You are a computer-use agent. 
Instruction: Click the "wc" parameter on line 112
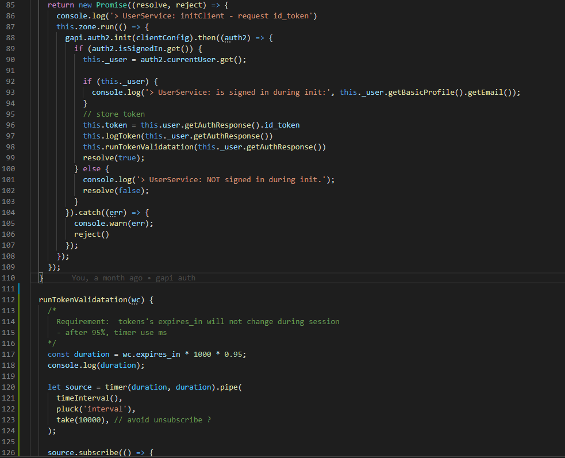[136, 300]
